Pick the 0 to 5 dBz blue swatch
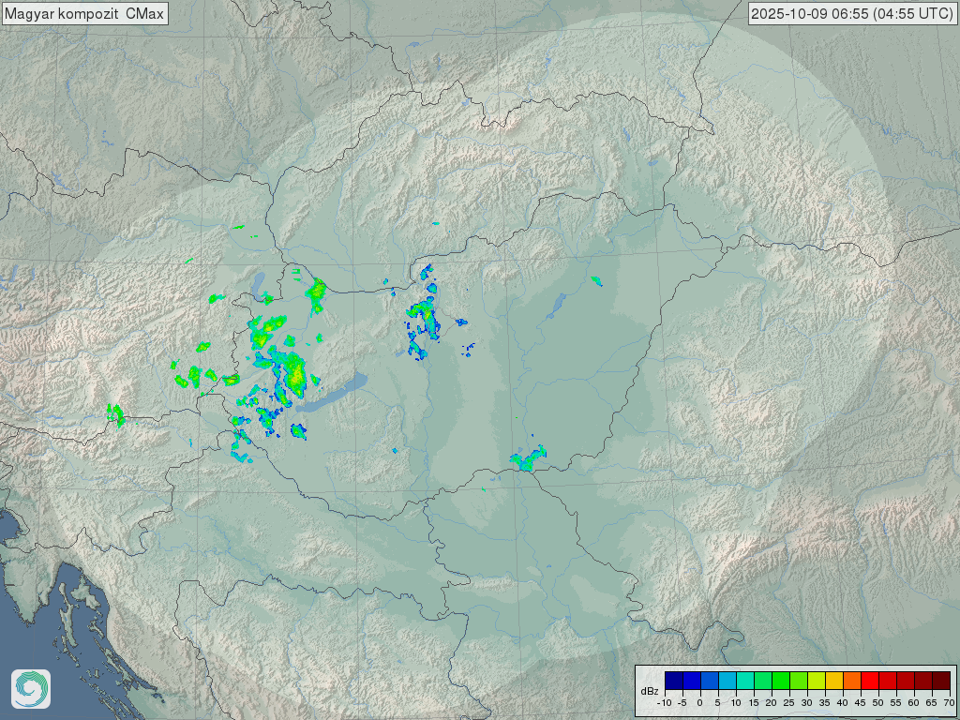The width and height of the screenshot is (960, 720). coord(709,680)
